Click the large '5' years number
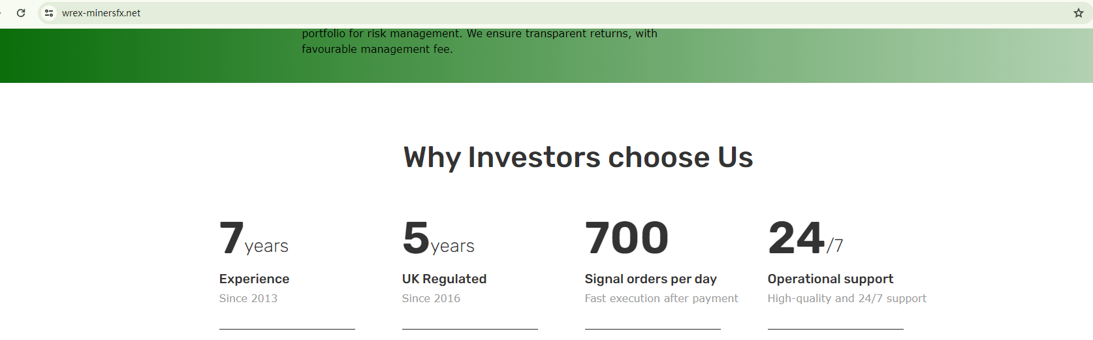Screen dimensions: 1093x340 point(416,238)
